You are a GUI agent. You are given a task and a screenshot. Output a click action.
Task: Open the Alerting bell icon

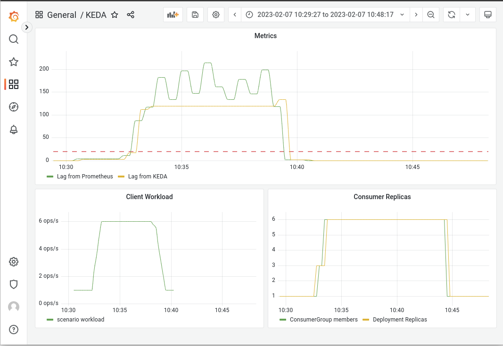tap(14, 130)
